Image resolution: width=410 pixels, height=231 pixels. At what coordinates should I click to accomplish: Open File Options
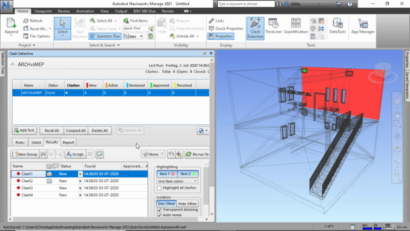(x=37, y=36)
